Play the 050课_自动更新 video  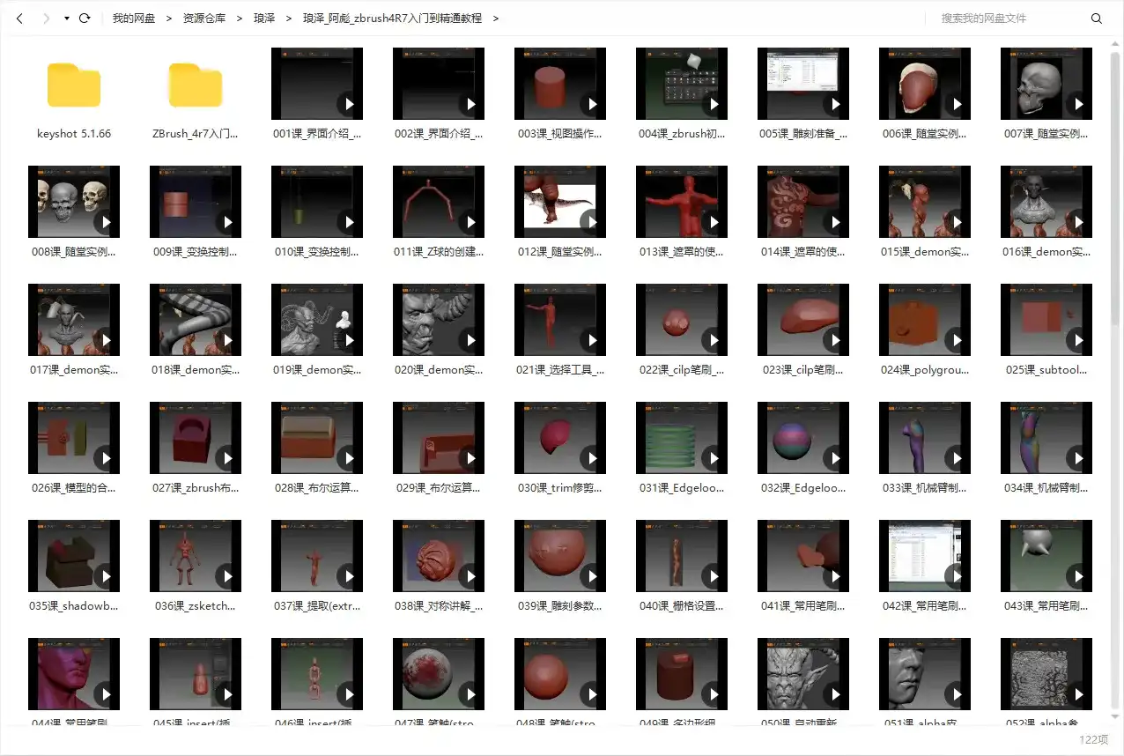802,674
